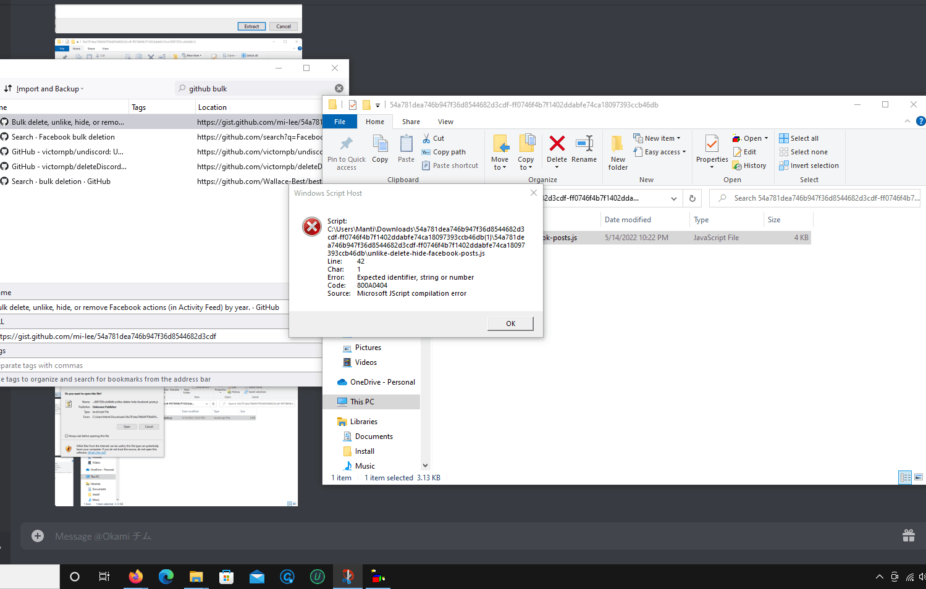Delete the selected JavaScript file

(556, 148)
